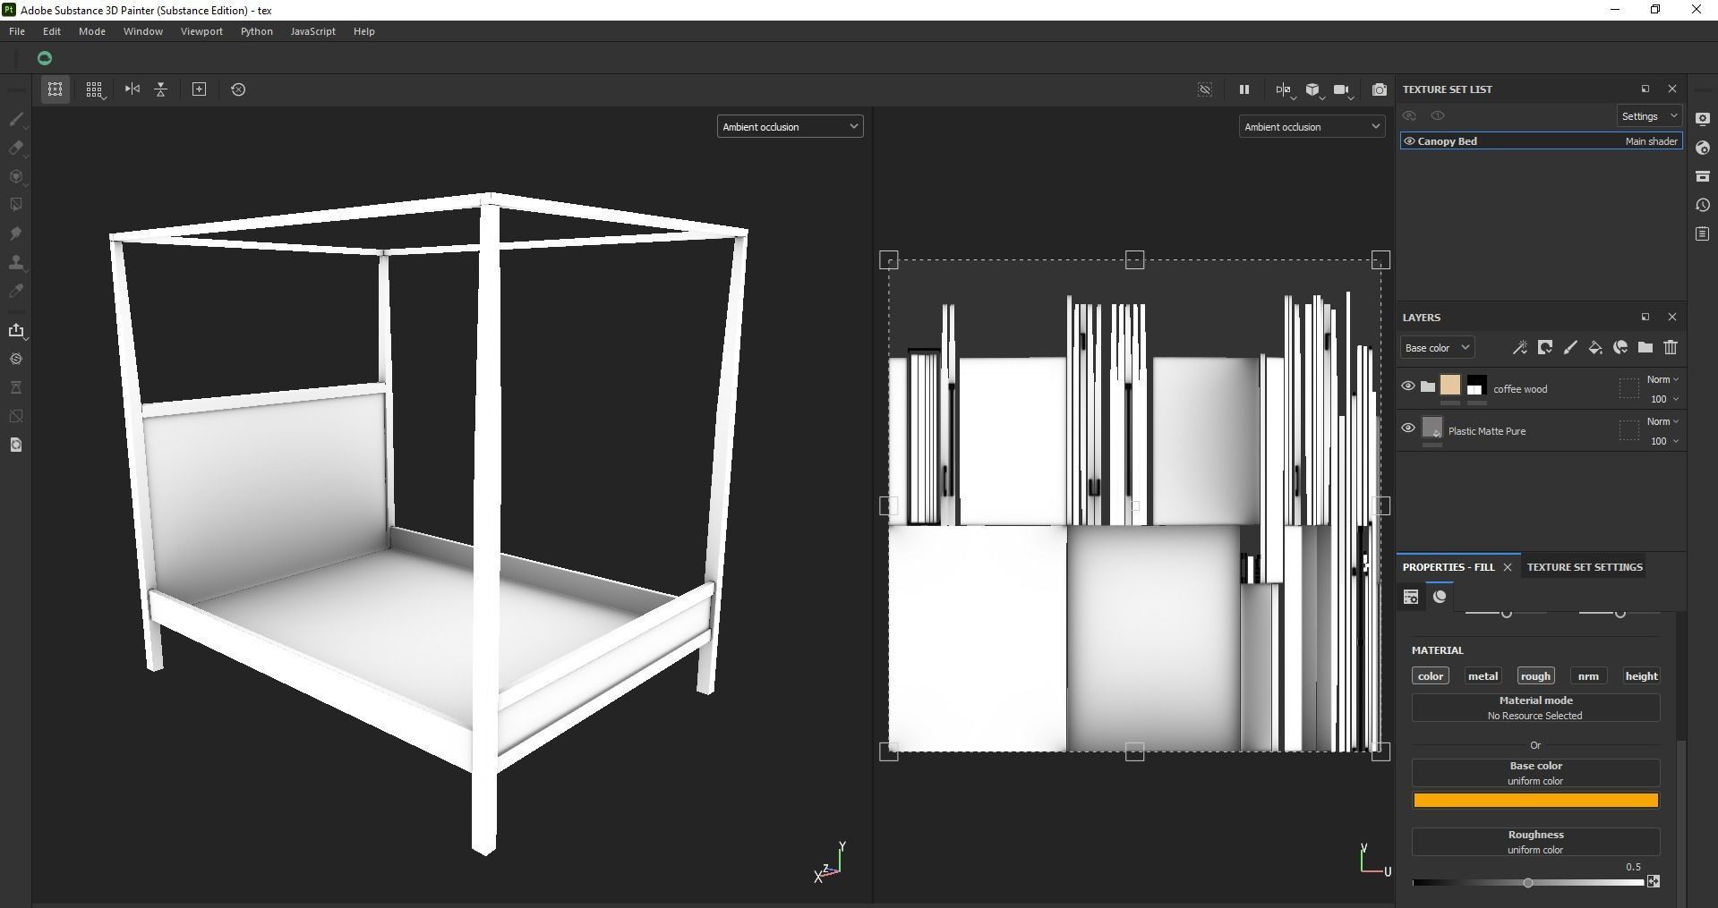The image size is (1718, 908).
Task: Add a paint layer with brush icon
Action: (1570, 348)
